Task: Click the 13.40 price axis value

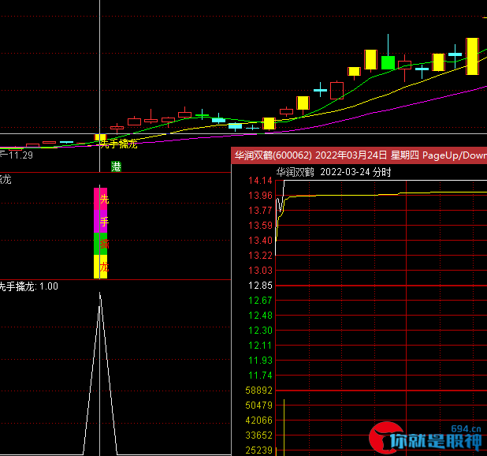Action: 260,241
